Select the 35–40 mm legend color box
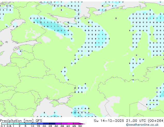Viewport: 164px width, 127px height. coord(64,124)
